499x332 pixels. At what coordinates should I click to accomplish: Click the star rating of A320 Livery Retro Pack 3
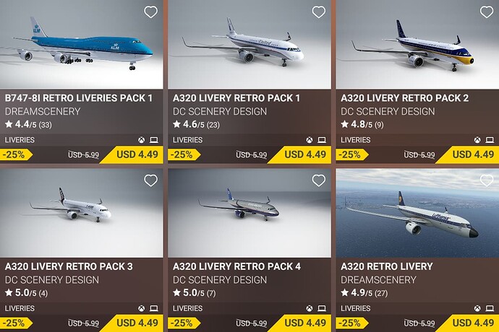pyautogui.click(x=25, y=293)
